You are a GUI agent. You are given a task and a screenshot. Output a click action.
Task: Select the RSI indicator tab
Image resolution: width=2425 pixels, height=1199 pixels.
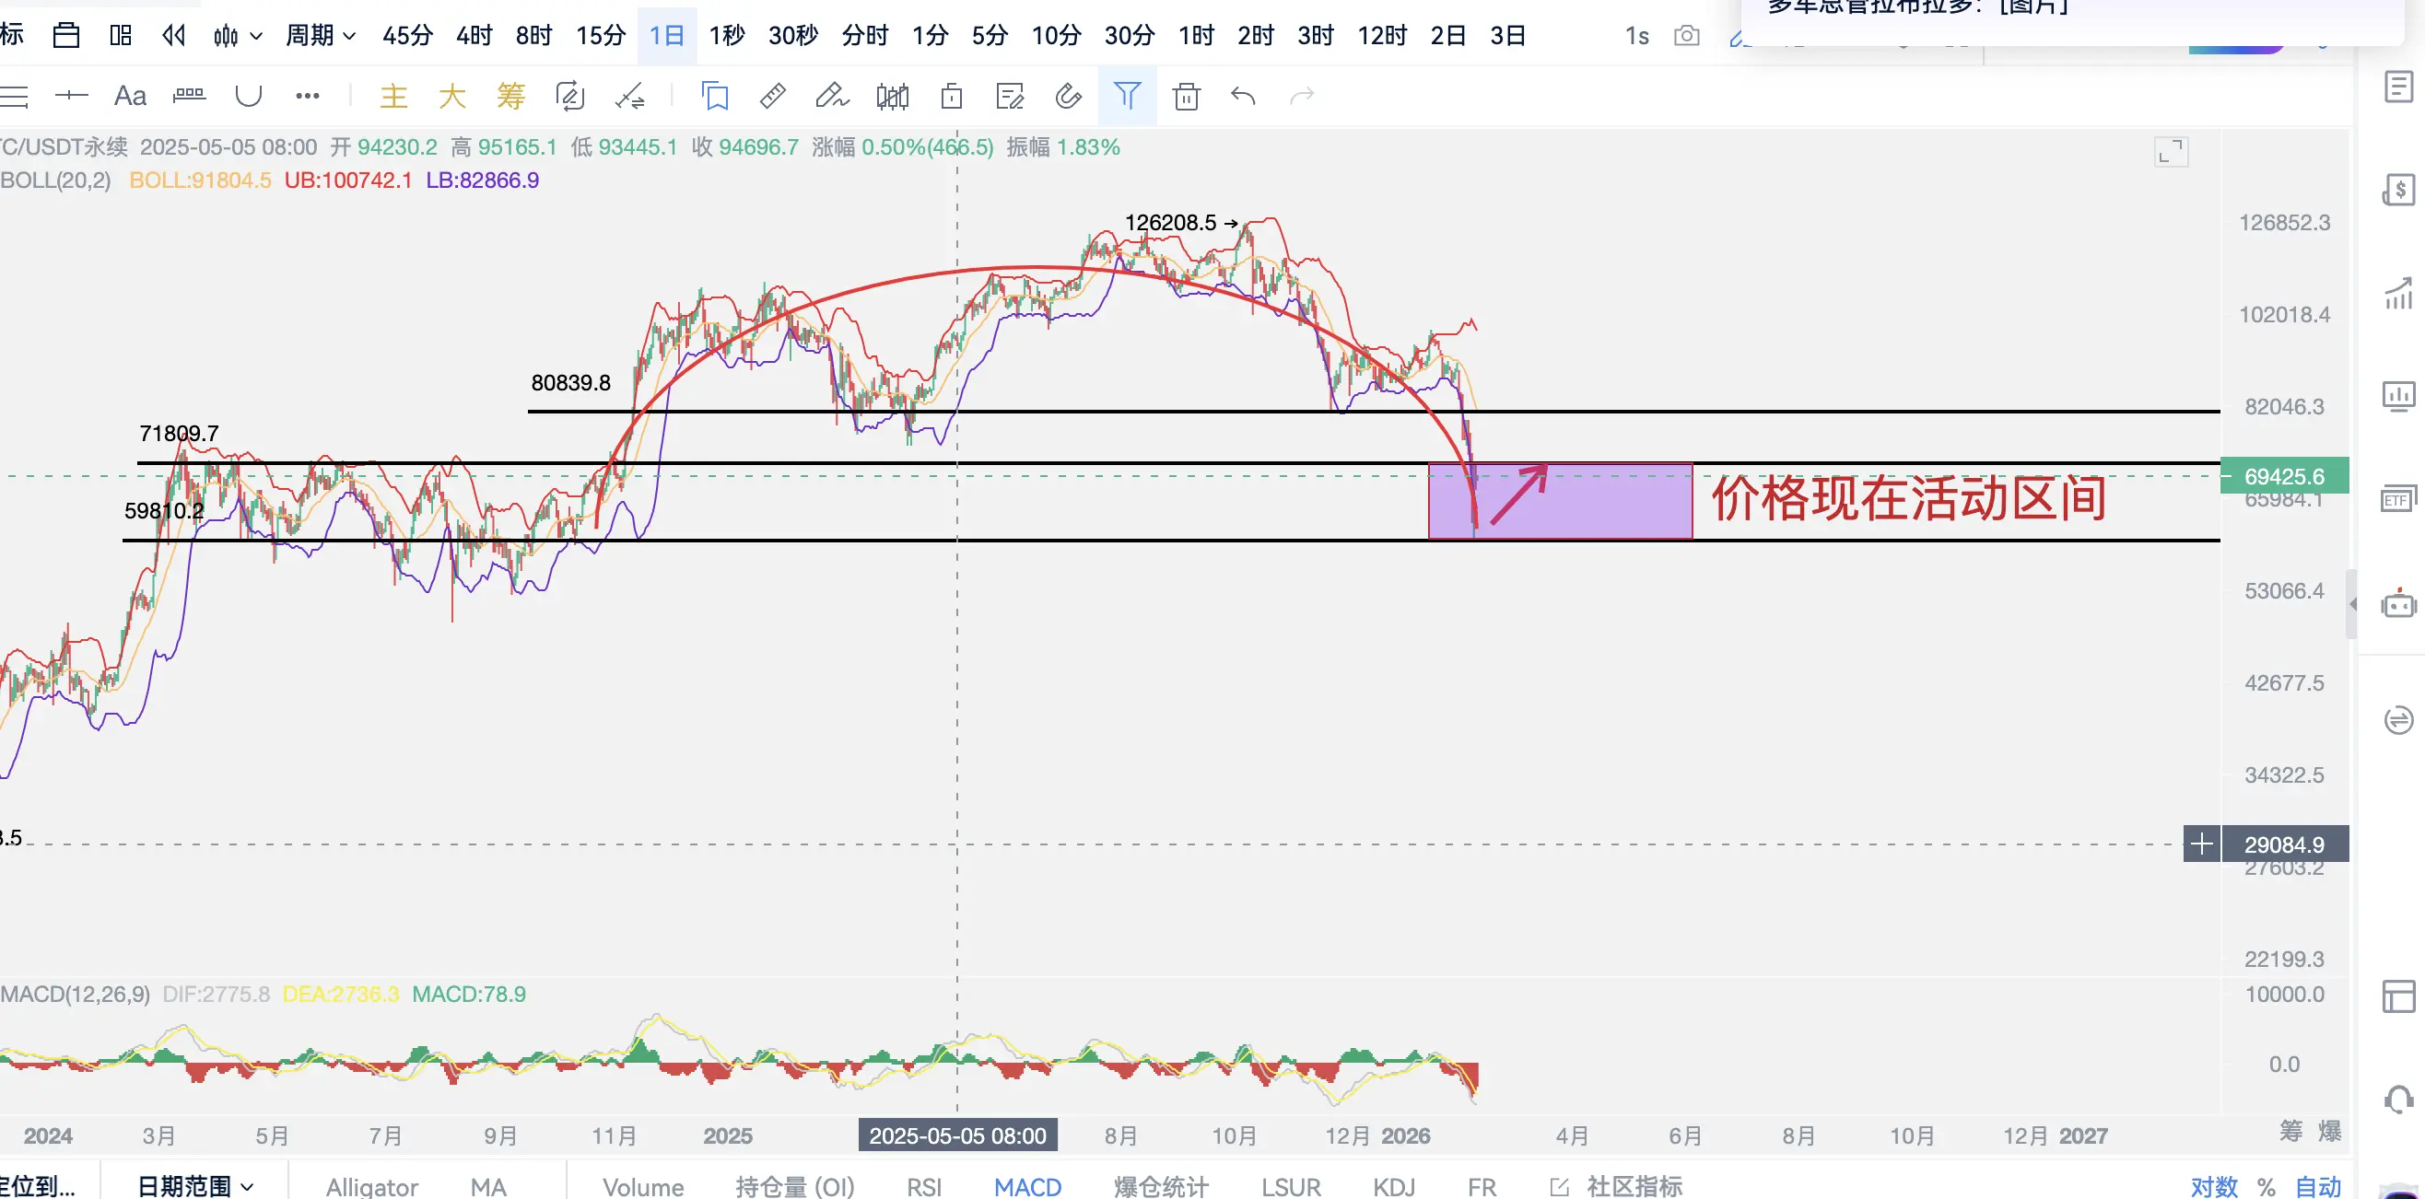(923, 1186)
